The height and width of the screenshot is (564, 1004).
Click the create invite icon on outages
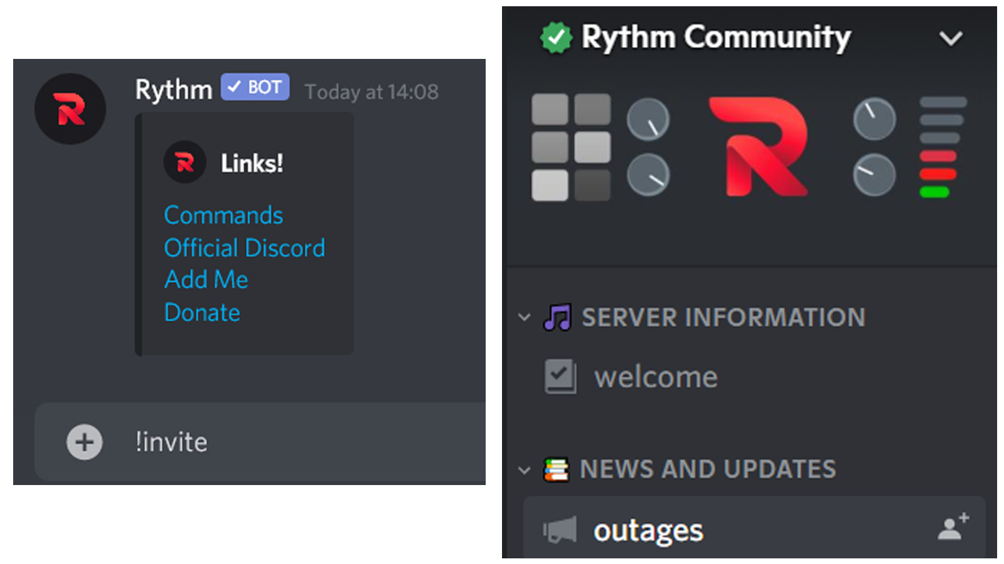pos(954,526)
